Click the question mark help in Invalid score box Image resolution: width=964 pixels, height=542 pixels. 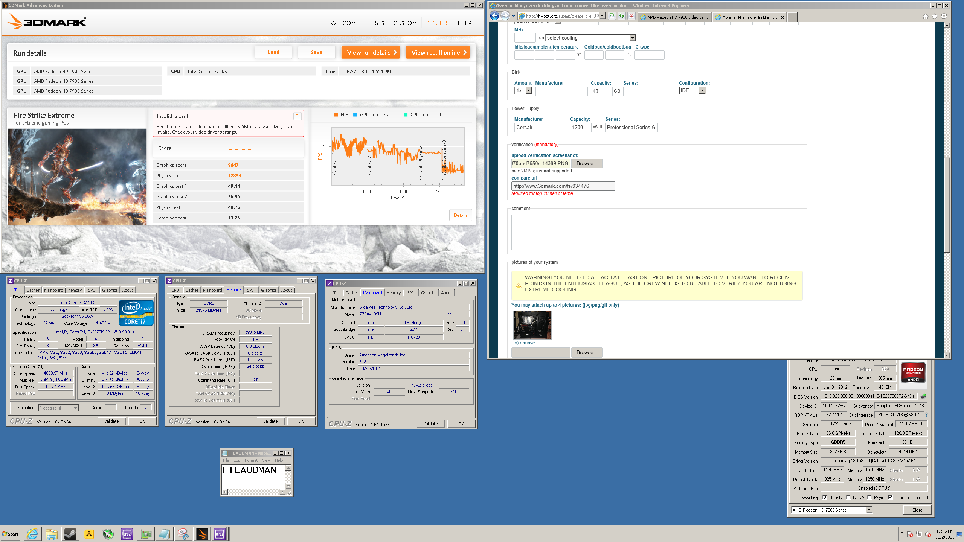point(297,116)
